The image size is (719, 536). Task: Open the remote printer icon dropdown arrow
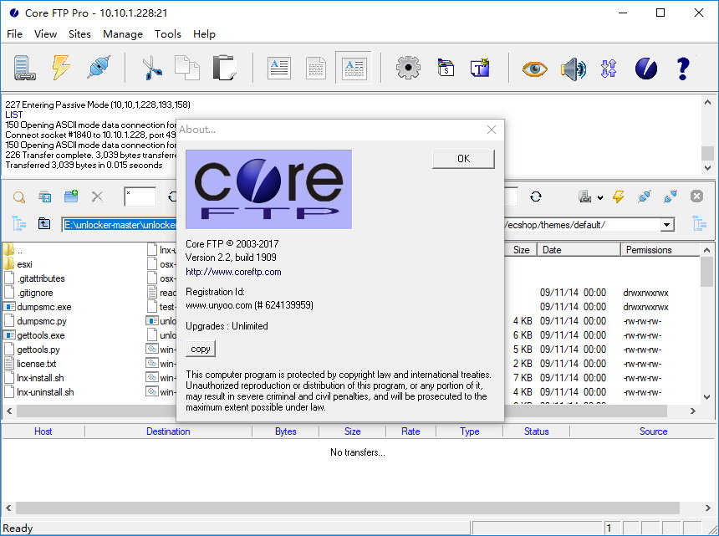(600, 198)
